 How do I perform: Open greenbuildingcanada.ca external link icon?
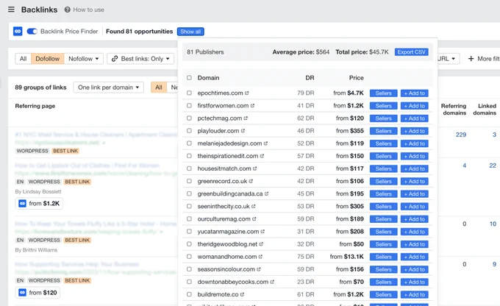tap(267, 193)
